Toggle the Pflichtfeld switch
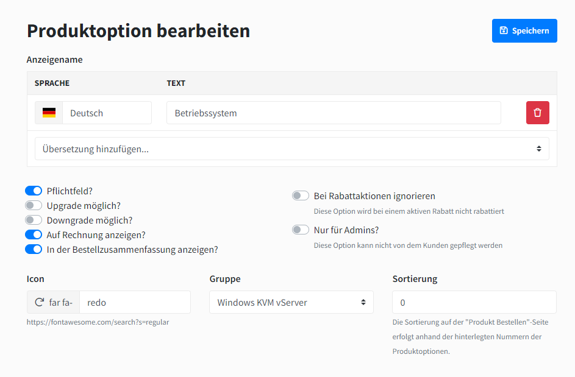Screen dimensions: 575x377 point(34,191)
